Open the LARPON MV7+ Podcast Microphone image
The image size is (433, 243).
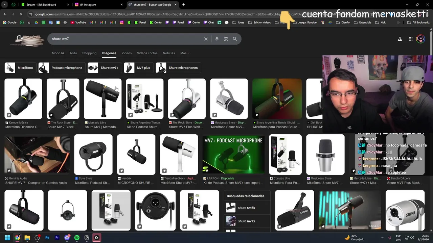click(x=233, y=155)
